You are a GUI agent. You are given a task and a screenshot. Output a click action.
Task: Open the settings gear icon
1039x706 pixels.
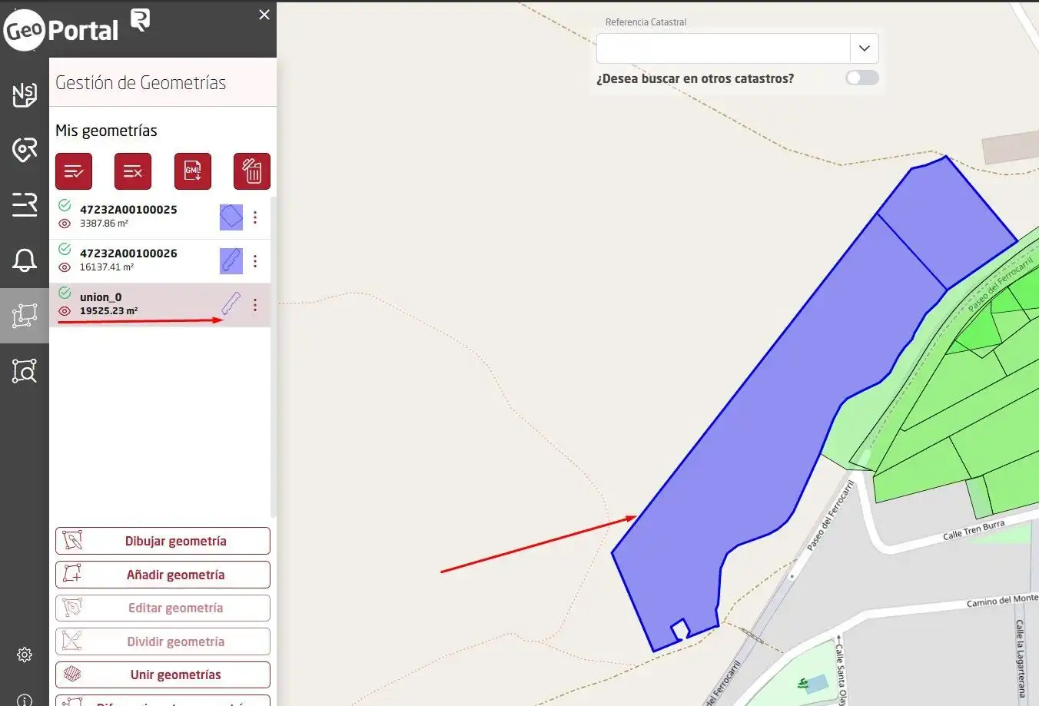[x=25, y=655]
